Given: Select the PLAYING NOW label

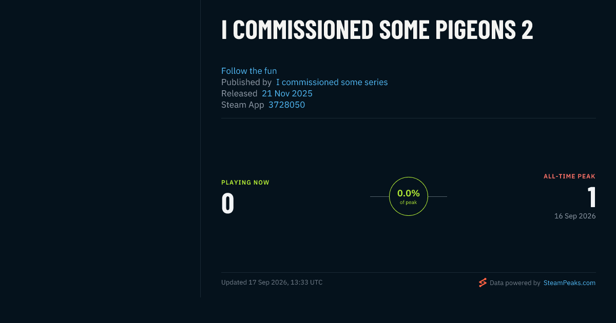Looking at the screenshot, I should click(x=245, y=183).
